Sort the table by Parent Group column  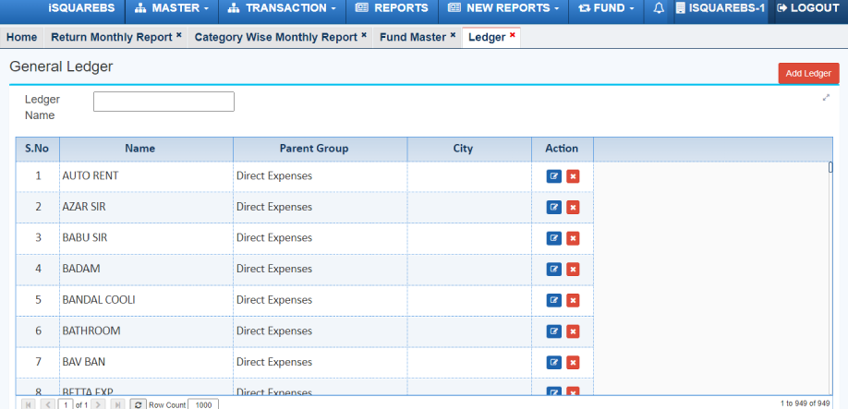pyautogui.click(x=313, y=149)
